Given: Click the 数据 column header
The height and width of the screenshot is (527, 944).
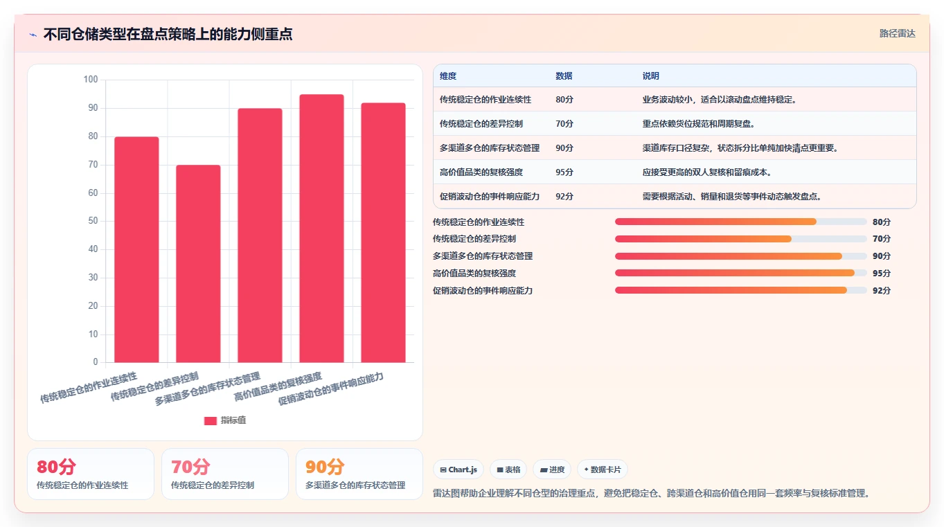Looking at the screenshot, I should pos(564,76).
